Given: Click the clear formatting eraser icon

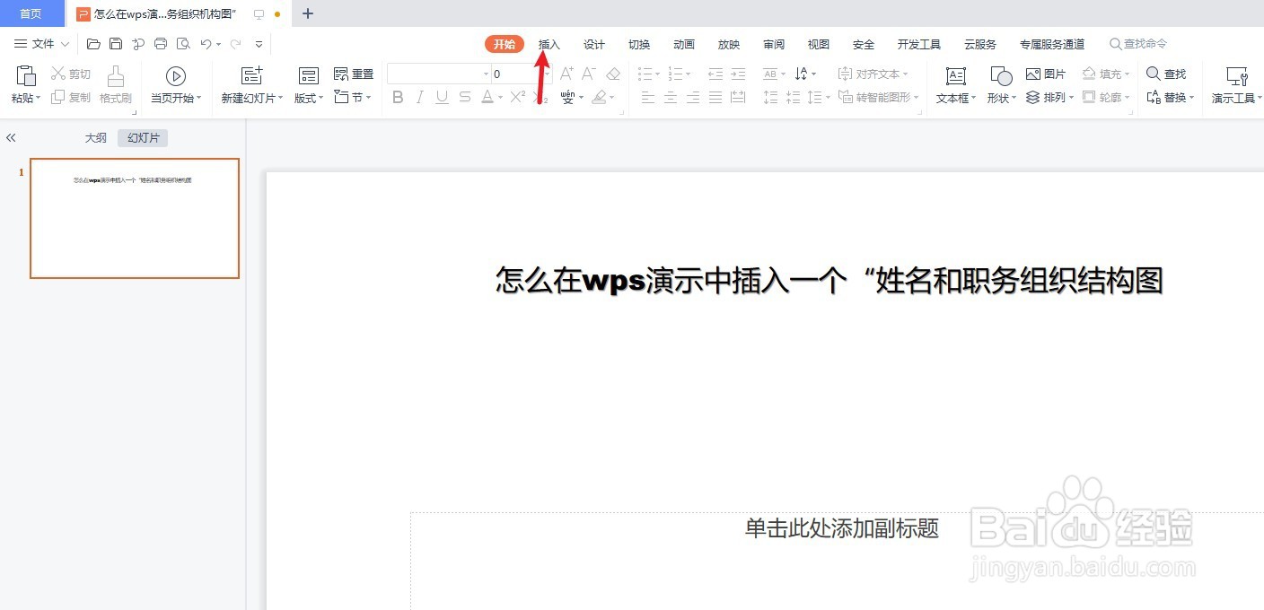Looking at the screenshot, I should 613,74.
